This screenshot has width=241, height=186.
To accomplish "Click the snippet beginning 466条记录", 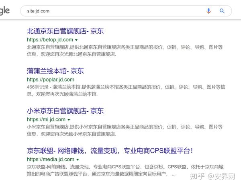I will click(126, 90).
